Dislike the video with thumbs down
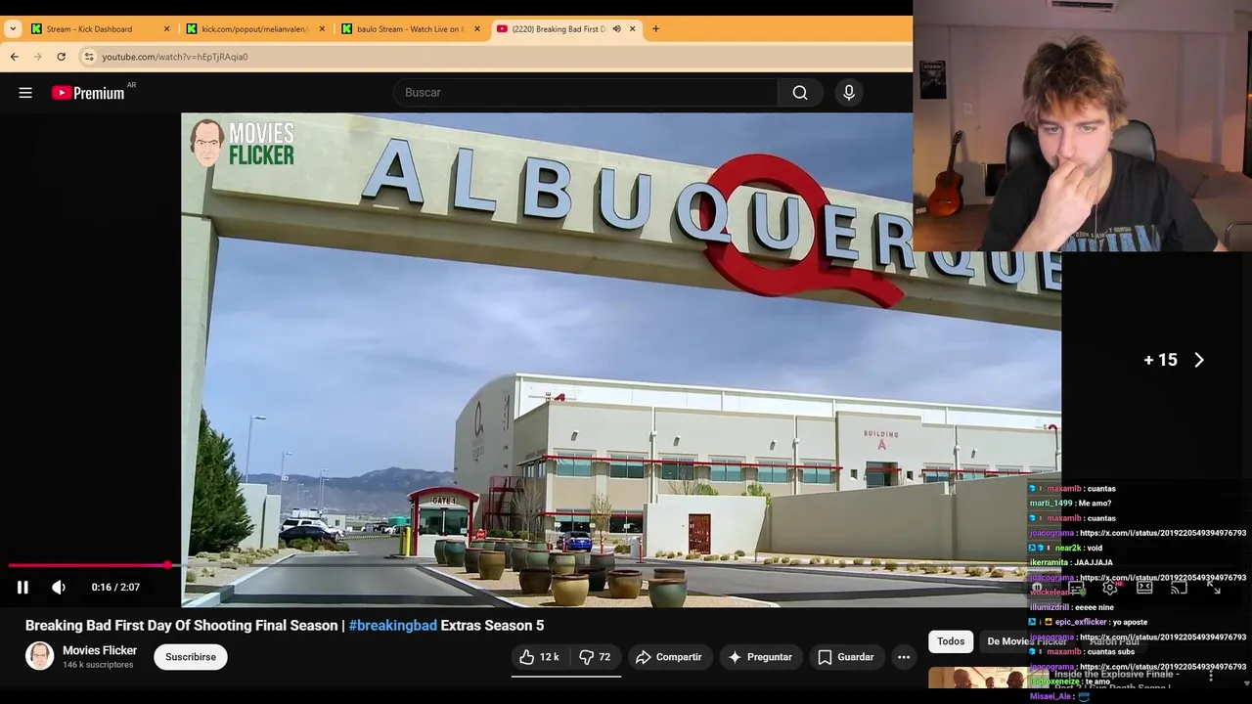The width and height of the screenshot is (1252, 704). (x=595, y=657)
